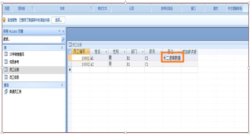This screenshot has width=250, height=134.
Task: Click the 职务 cell C1 in the 10002 row
Action: coord(154,64)
